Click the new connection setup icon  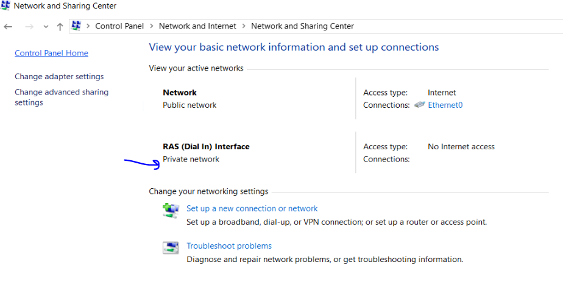pos(171,210)
